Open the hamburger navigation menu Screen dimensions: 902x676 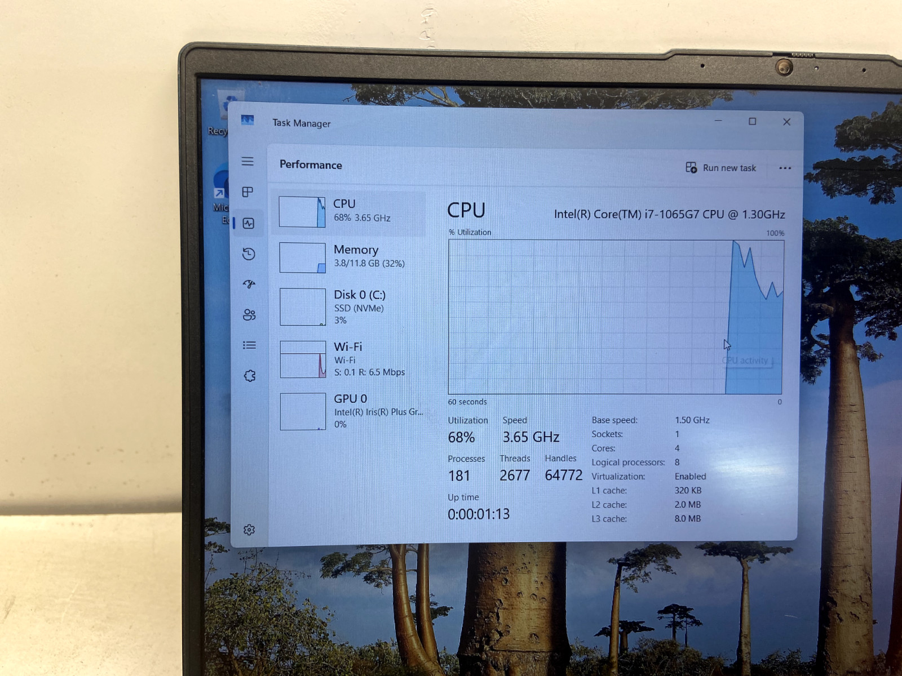(x=247, y=162)
